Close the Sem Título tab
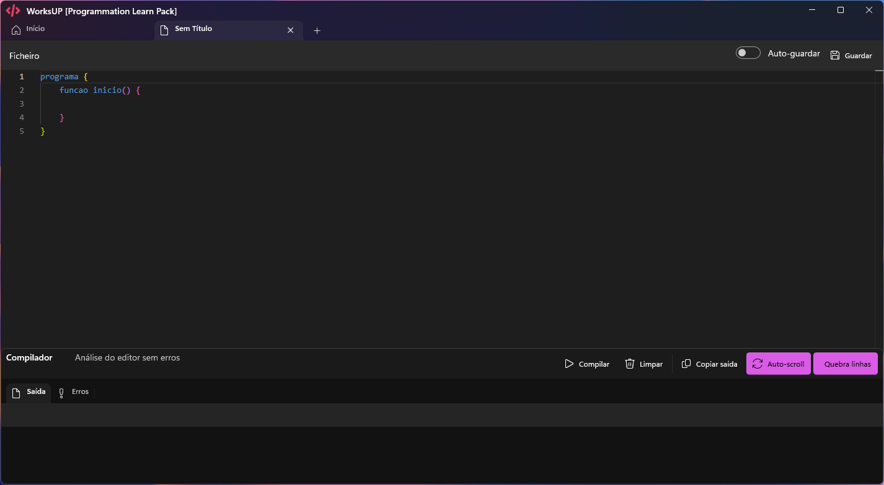 (290, 30)
